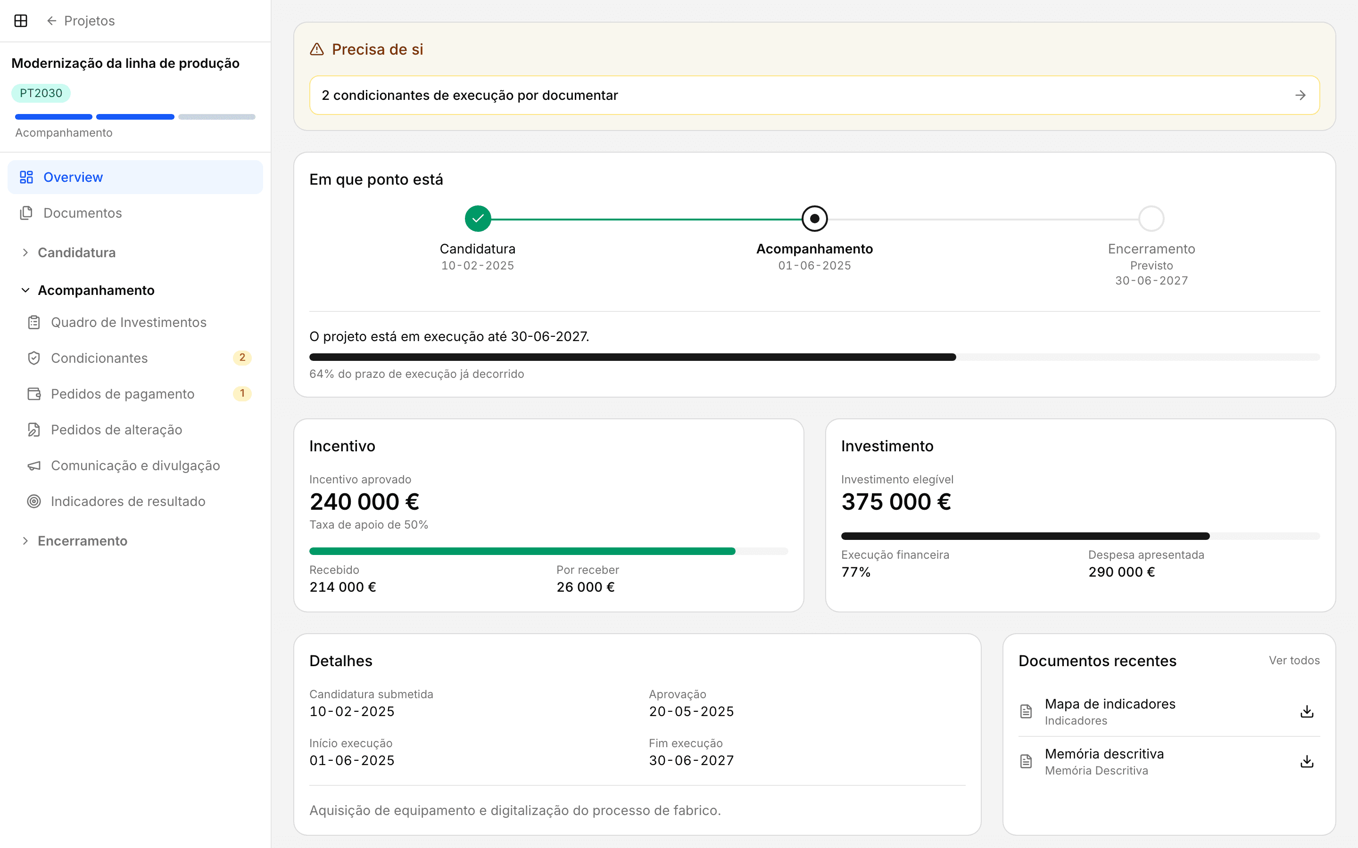Click the Ver todos link

pos(1294,660)
